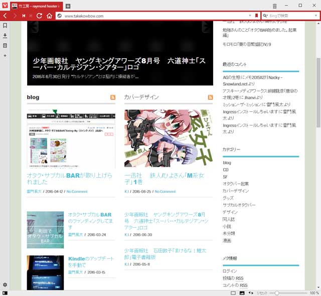Click the 100 % zoom level text
Screen dimensions: 321x296
314,293
